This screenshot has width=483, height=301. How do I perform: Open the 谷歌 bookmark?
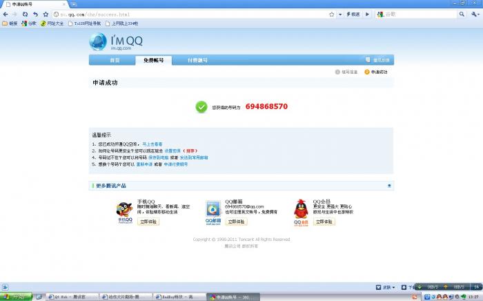click(29, 23)
